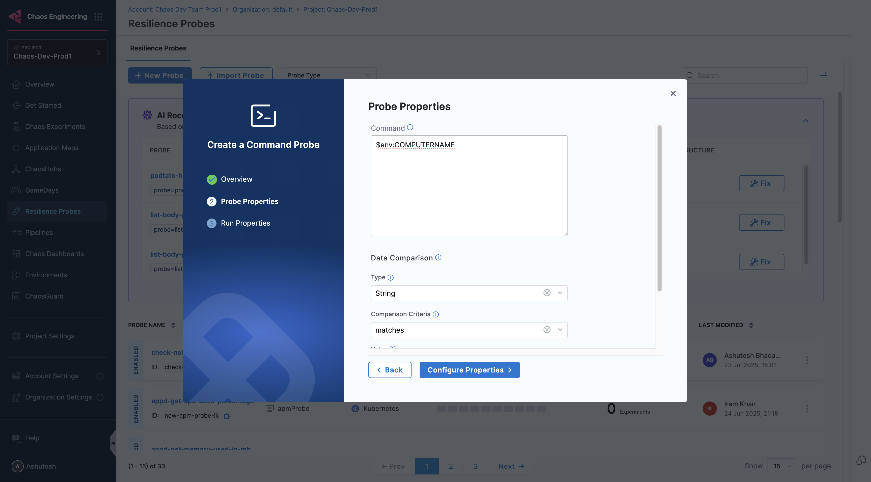
Task: Click the Data Comparison info icon
Action: pos(438,257)
